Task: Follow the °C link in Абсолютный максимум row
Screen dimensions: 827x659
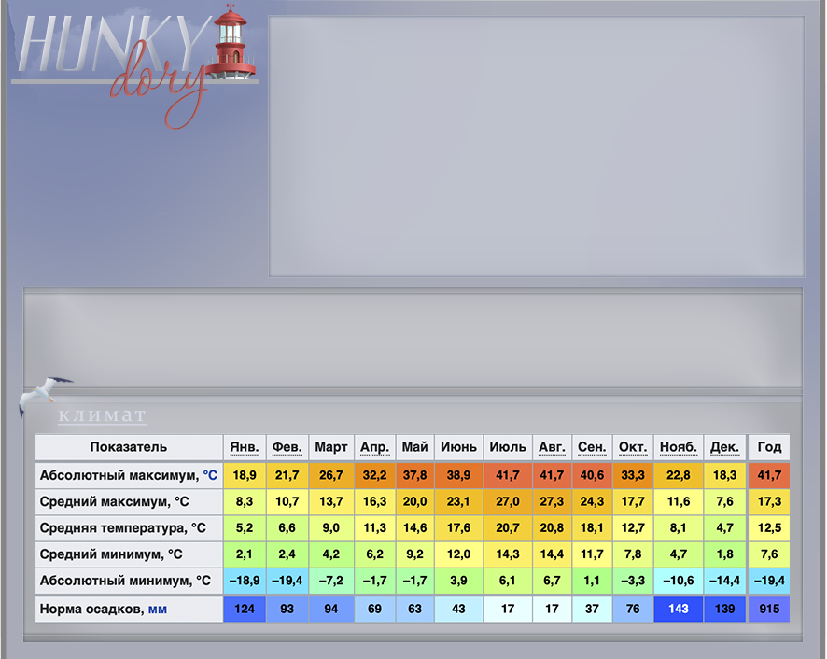Action: 210,475
